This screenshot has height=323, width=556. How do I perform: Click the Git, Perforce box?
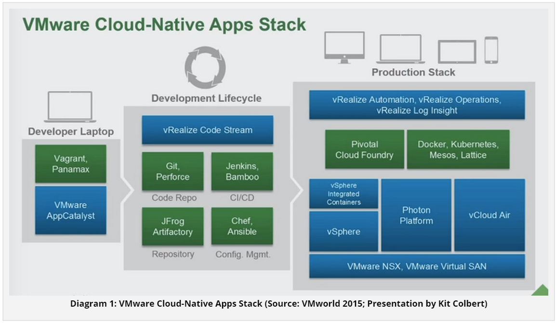(172, 171)
